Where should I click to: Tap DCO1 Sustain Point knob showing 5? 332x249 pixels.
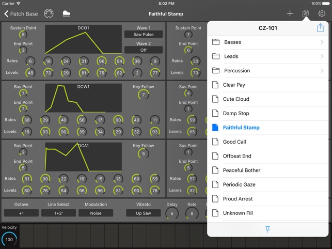click(23, 34)
